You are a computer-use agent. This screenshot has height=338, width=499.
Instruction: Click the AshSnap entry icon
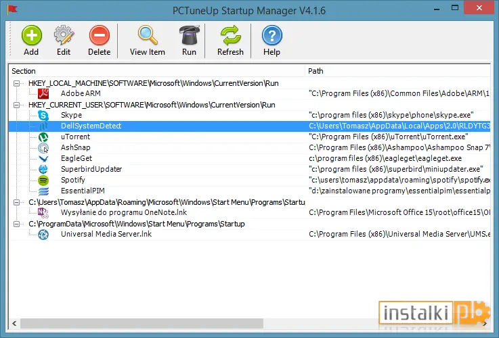coord(43,148)
